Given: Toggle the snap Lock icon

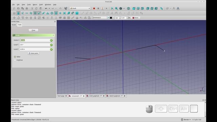Looking at the screenshot, I should (18, 13).
